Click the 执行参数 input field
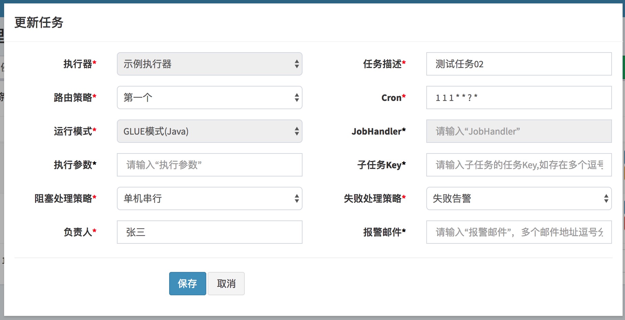Viewport: 625px width, 320px height. click(209, 165)
